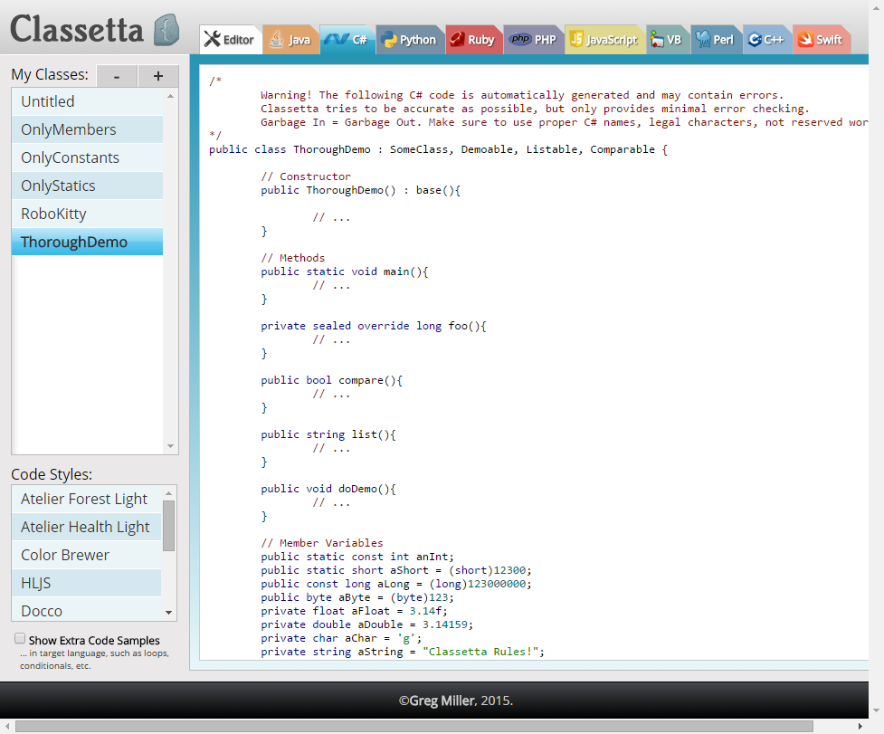
Task: View generated Python code
Action: click(410, 39)
